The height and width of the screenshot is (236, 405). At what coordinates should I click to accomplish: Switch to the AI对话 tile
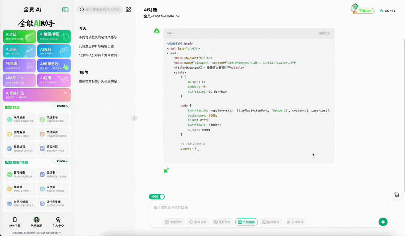[x=20, y=36]
